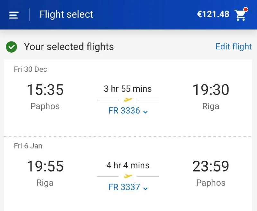Expand the chevron next to FR 3337

click(146, 188)
